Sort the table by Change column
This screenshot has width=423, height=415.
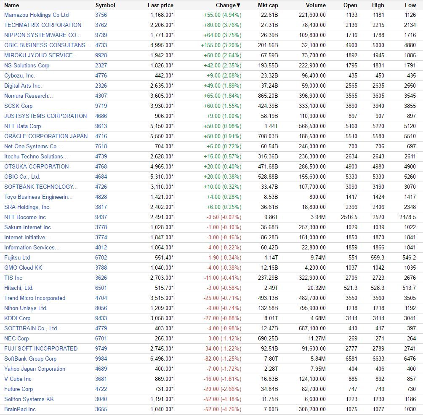point(228,5)
